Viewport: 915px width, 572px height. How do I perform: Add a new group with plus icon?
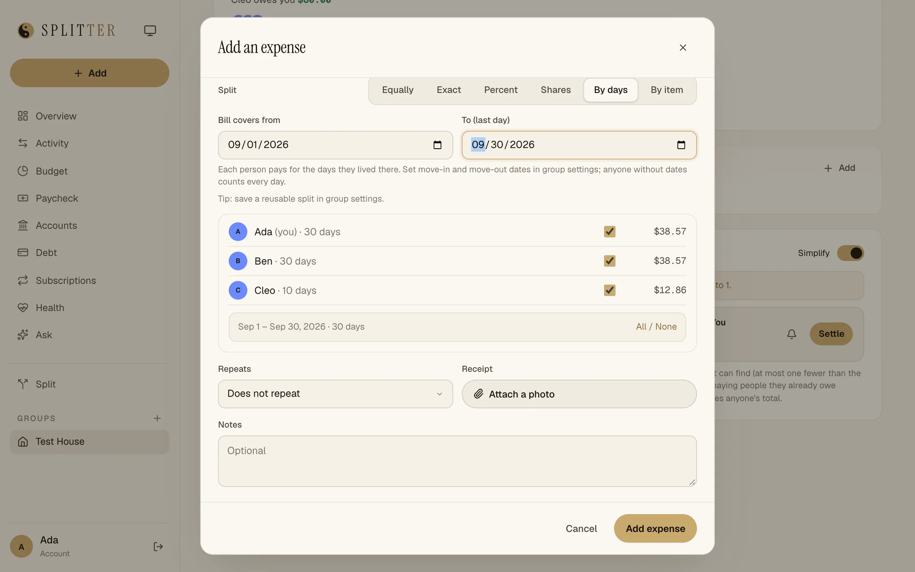(x=157, y=418)
